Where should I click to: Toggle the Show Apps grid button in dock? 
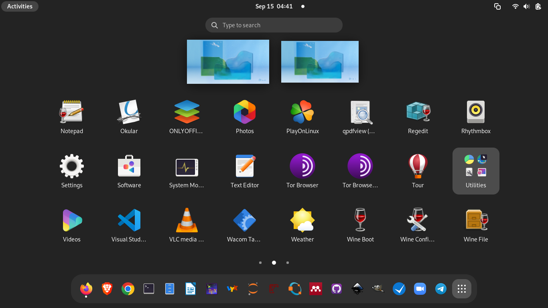[x=461, y=289]
